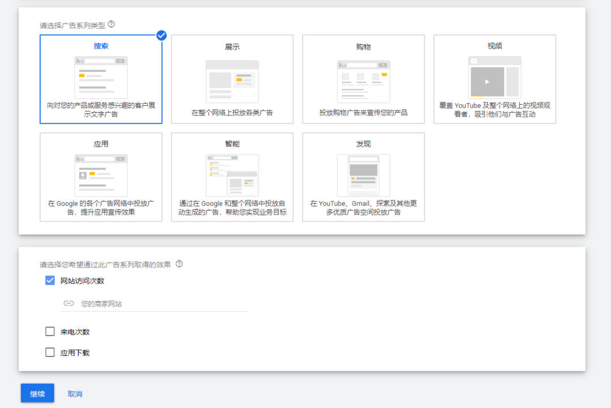Viewport: 611px width, 408px height.
Task: Select the 发现 campaign type card
Action: [364, 177]
